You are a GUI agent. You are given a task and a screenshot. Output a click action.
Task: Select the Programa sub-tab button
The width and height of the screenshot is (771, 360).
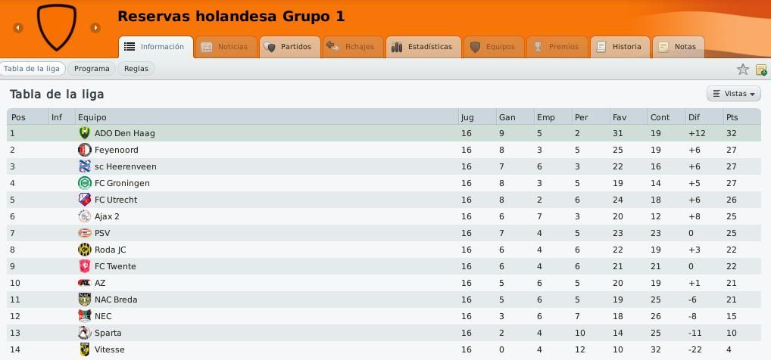tap(92, 69)
